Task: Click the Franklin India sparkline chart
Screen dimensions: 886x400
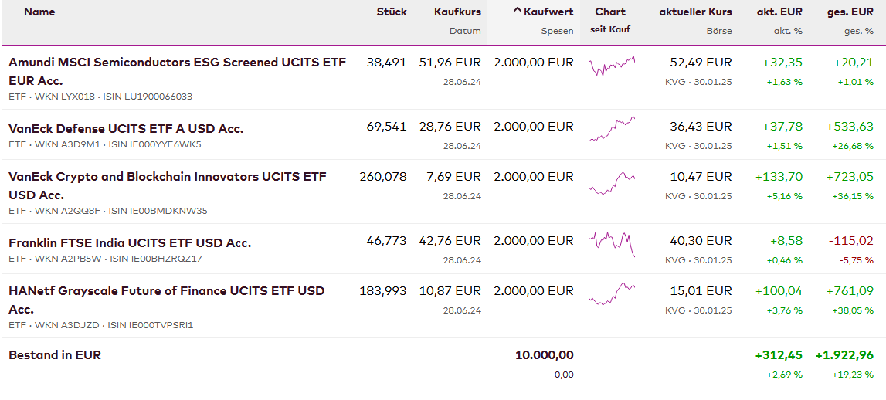Action: coord(612,244)
